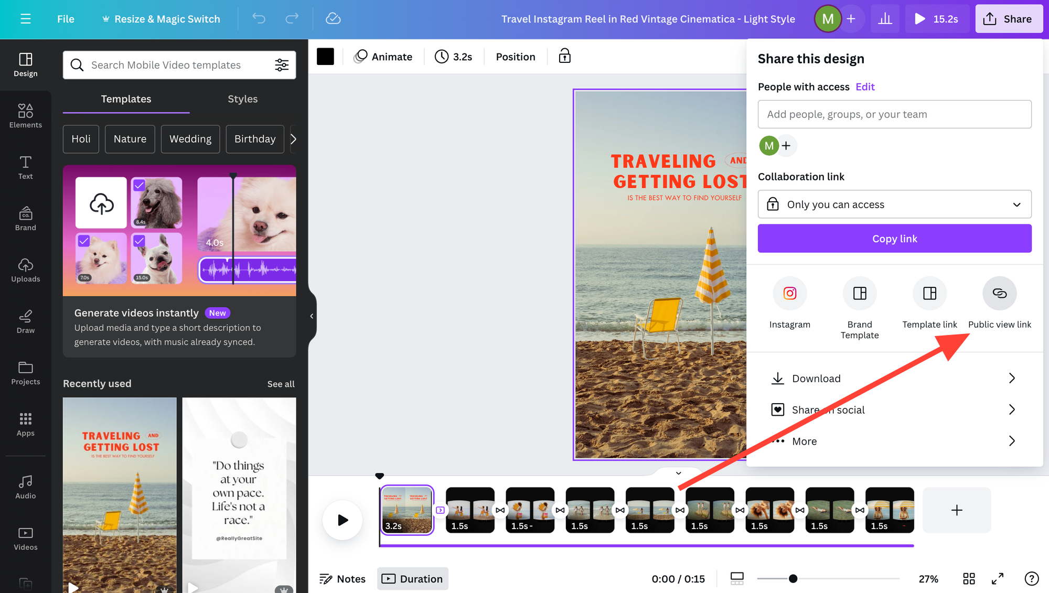
Task: Click Edit people with access
Action: point(865,87)
